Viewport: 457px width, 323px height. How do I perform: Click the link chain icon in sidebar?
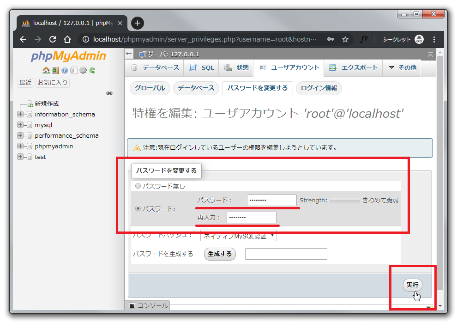click(109, 93)
